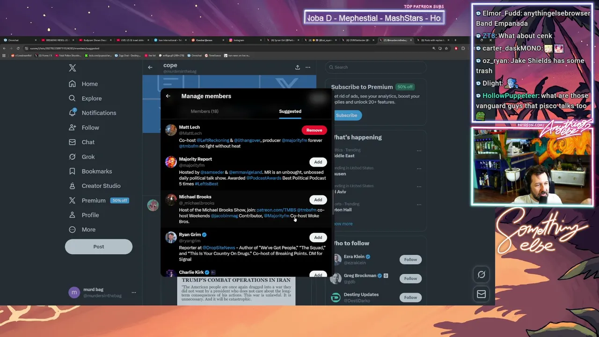This screenshot has height=337, width=599.
Task: Switch to the OSINTdefender browser tab
Action: coord(358,40)
